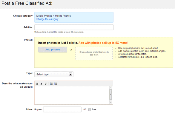
Task: Toggle underline formatting in description editor
Action: click(x=46, y=84)
